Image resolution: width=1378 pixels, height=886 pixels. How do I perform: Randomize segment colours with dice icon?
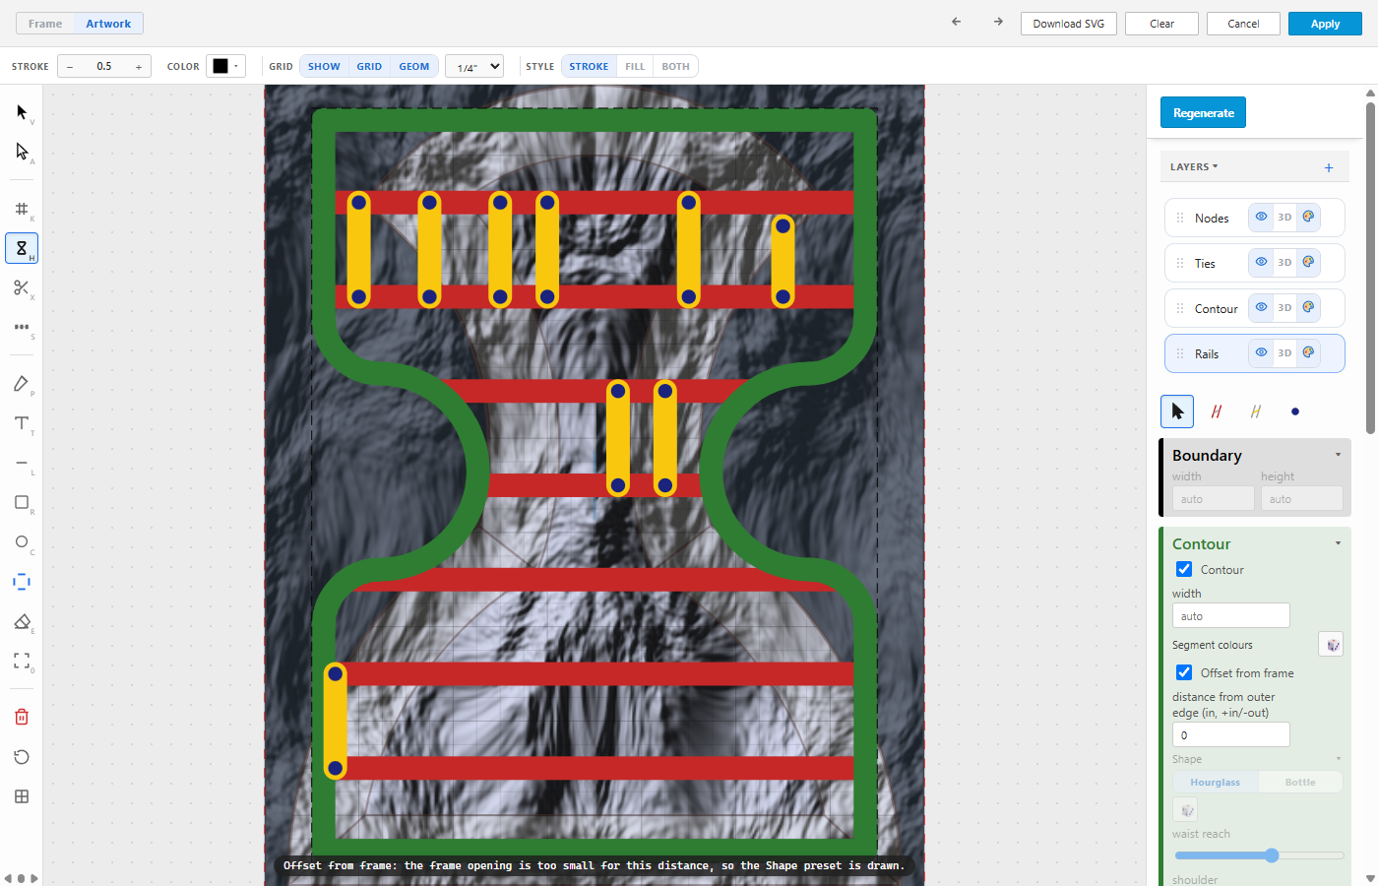point(1332,645)
